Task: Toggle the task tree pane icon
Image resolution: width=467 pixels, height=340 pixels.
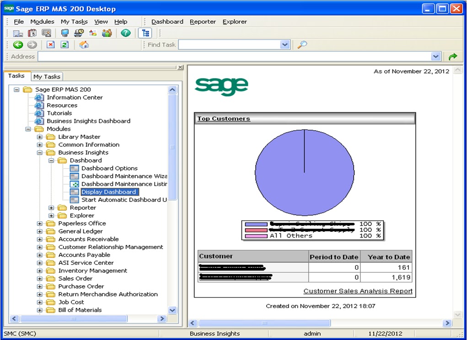Action: click(145, 33)
